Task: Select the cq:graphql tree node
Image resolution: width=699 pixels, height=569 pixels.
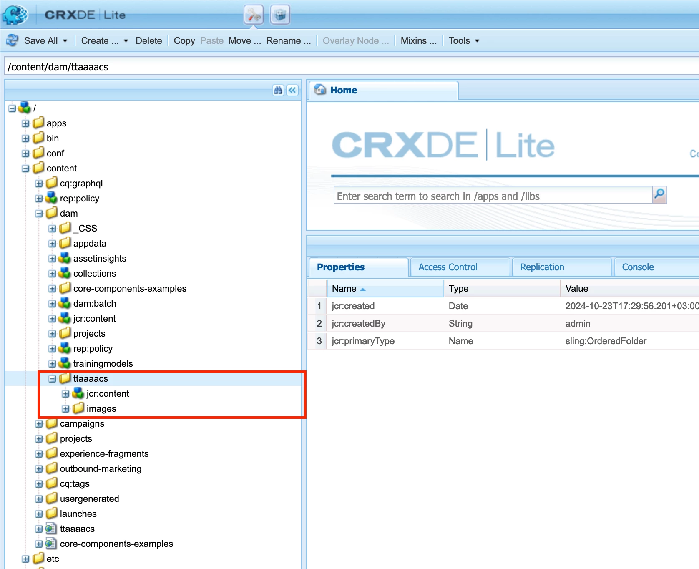Action: click(81, 183)
